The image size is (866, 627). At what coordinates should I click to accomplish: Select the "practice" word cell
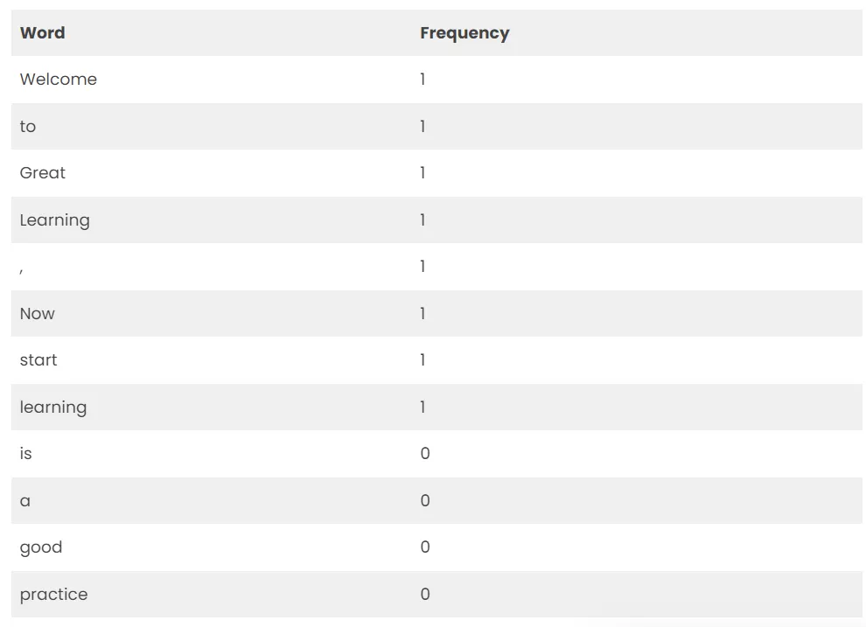53,595
